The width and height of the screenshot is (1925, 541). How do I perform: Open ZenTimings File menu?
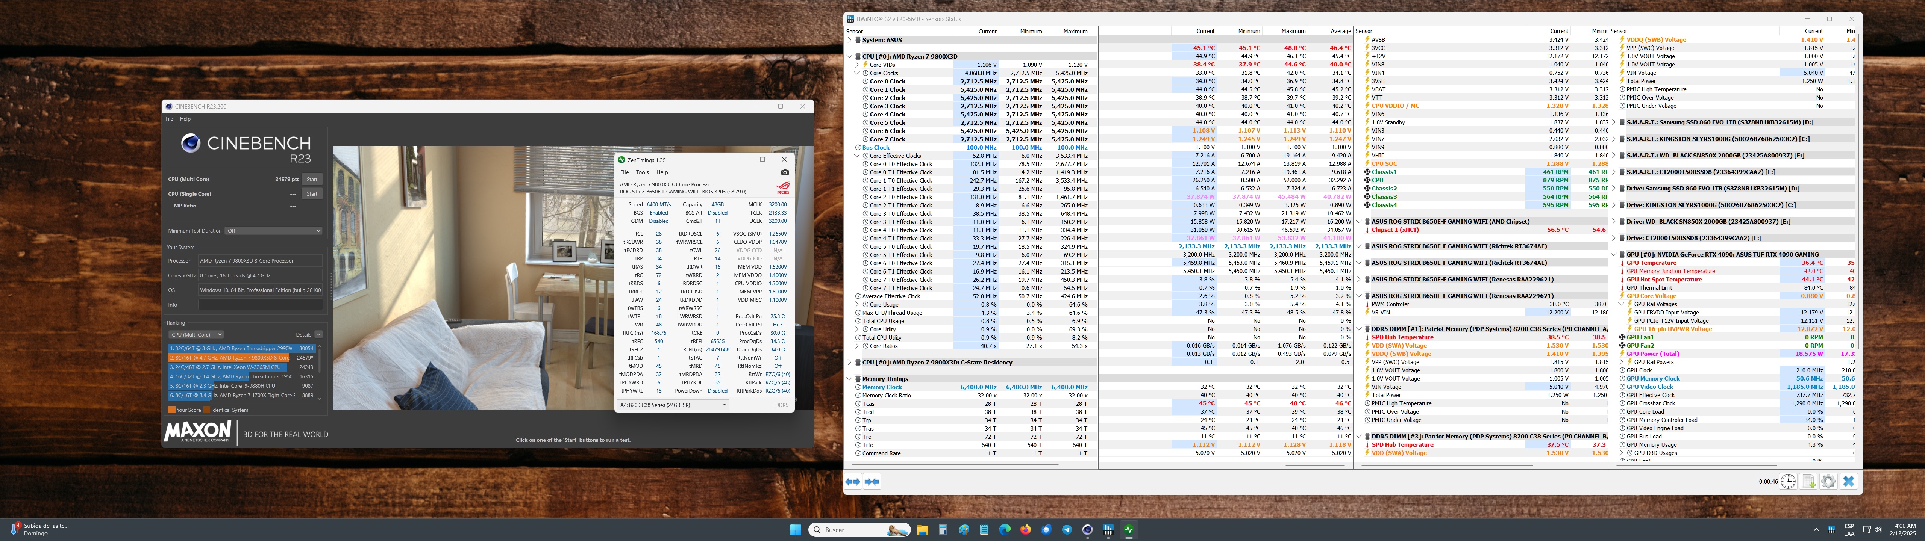[624, 172]
